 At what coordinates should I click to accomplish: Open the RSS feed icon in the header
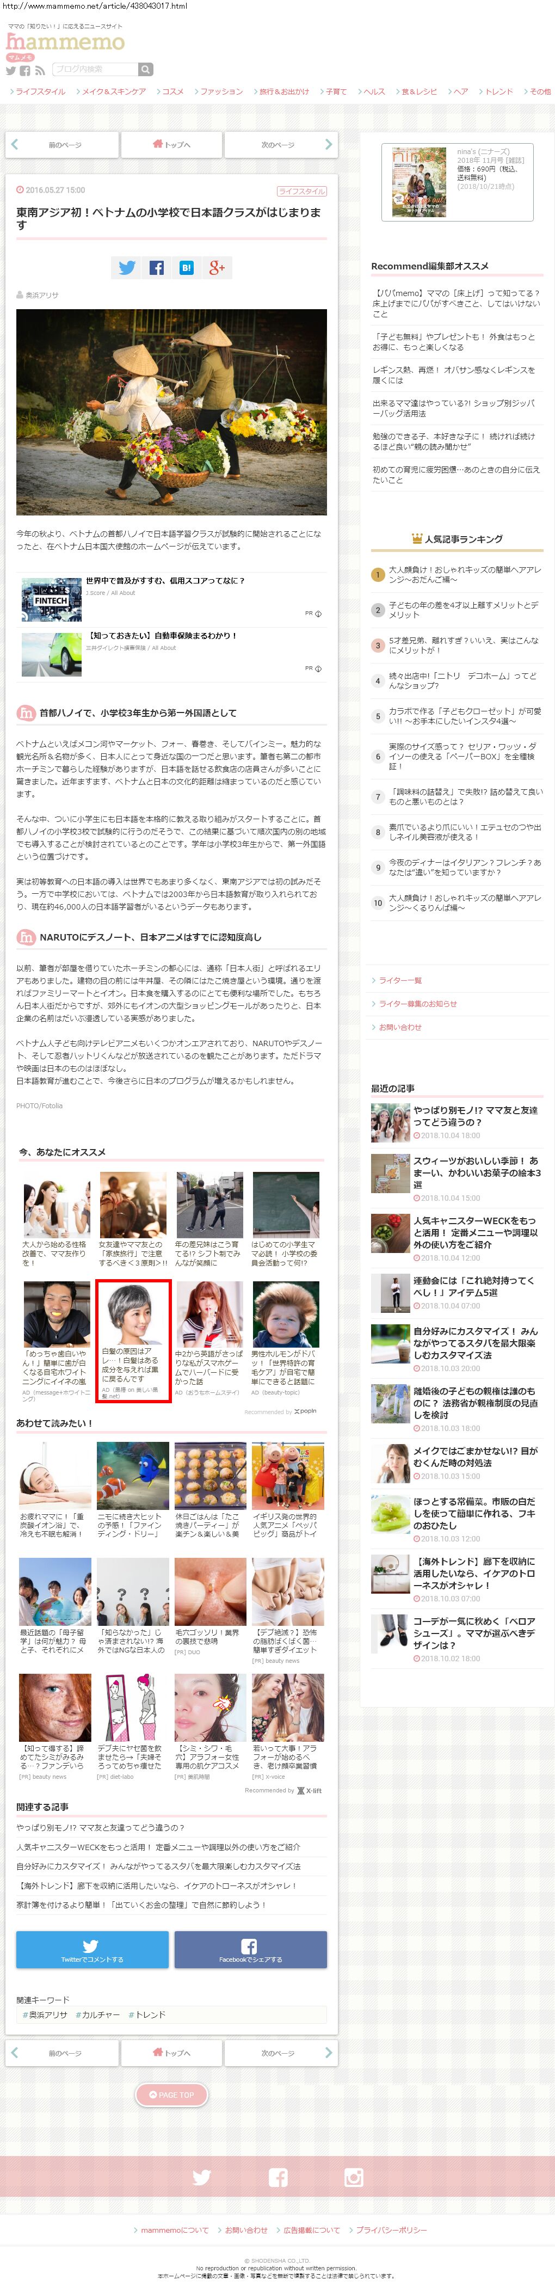(39, 70)
